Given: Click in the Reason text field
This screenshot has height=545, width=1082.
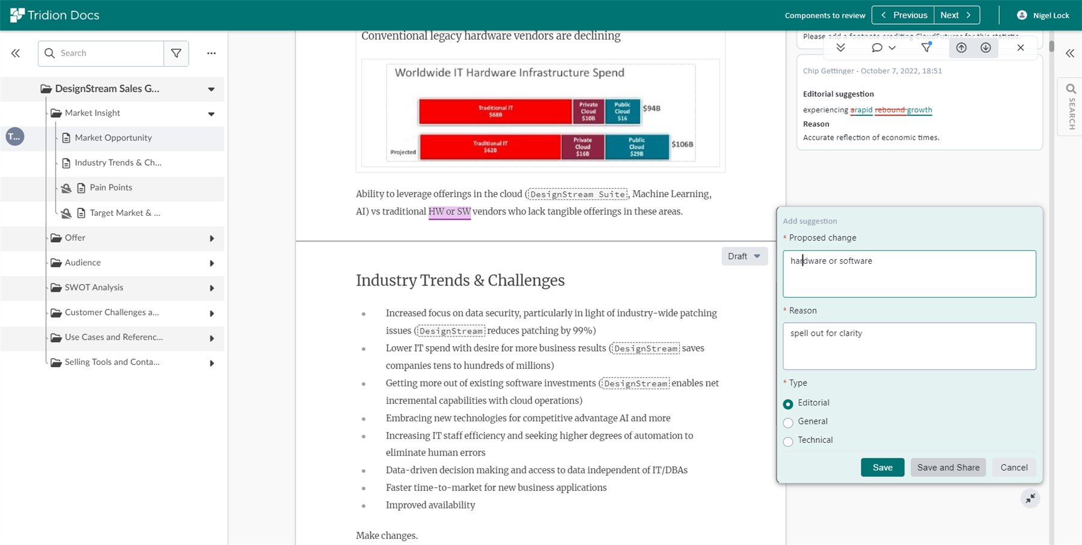Looking at the screenshot, I should point(909,346).
